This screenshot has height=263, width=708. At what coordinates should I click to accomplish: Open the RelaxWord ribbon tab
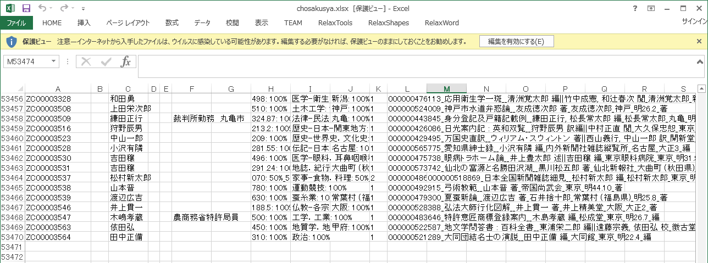[442, 23]
